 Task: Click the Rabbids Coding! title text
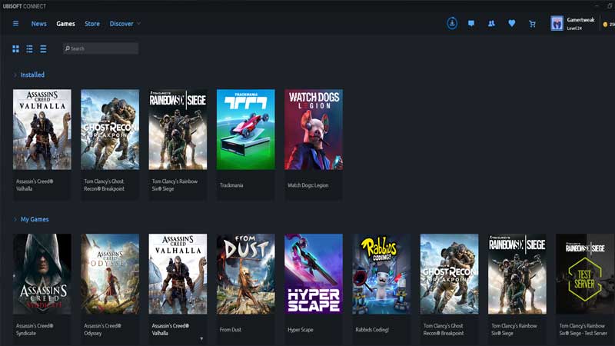372,330
